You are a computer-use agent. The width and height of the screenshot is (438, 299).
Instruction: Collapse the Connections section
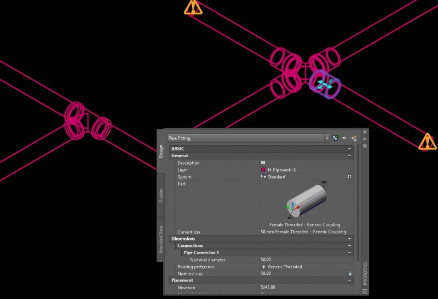click(x=349, y=246)
